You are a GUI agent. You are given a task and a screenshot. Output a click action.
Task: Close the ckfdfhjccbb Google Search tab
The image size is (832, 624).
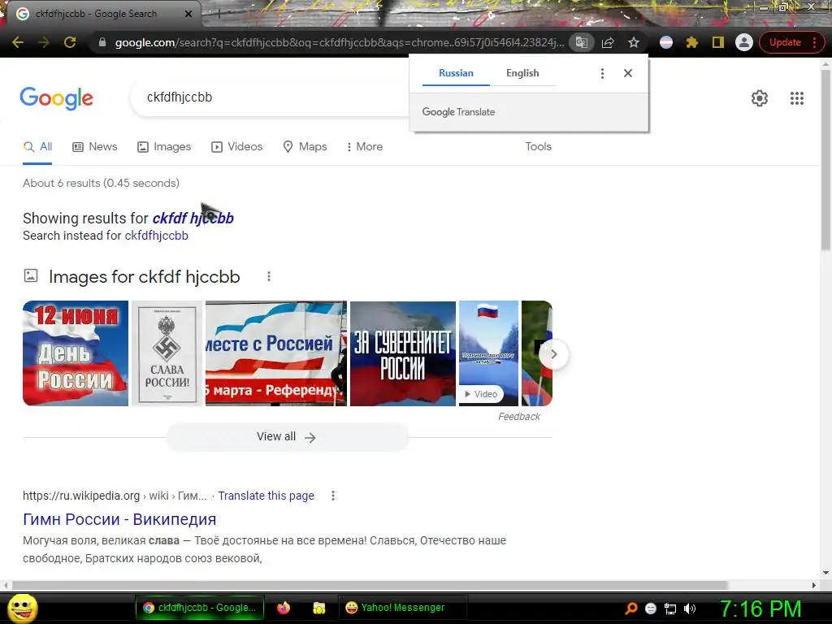(188, 14)
